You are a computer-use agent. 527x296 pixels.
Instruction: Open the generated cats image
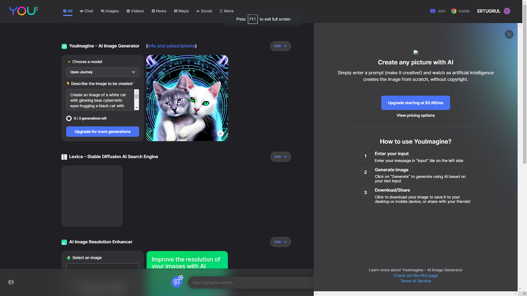click(x=187, y=98)
